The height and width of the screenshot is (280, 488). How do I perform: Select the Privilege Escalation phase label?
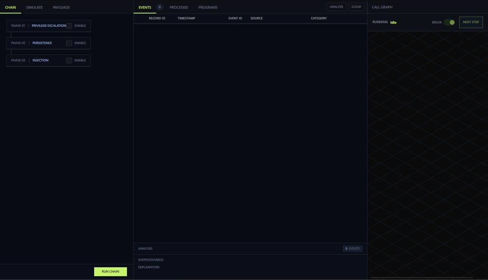click(49, 26)
